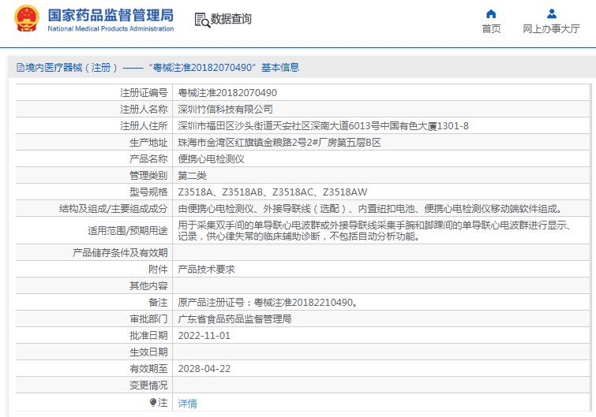
Task: Click the 第二类 category value
Action: tap(193, 176)
